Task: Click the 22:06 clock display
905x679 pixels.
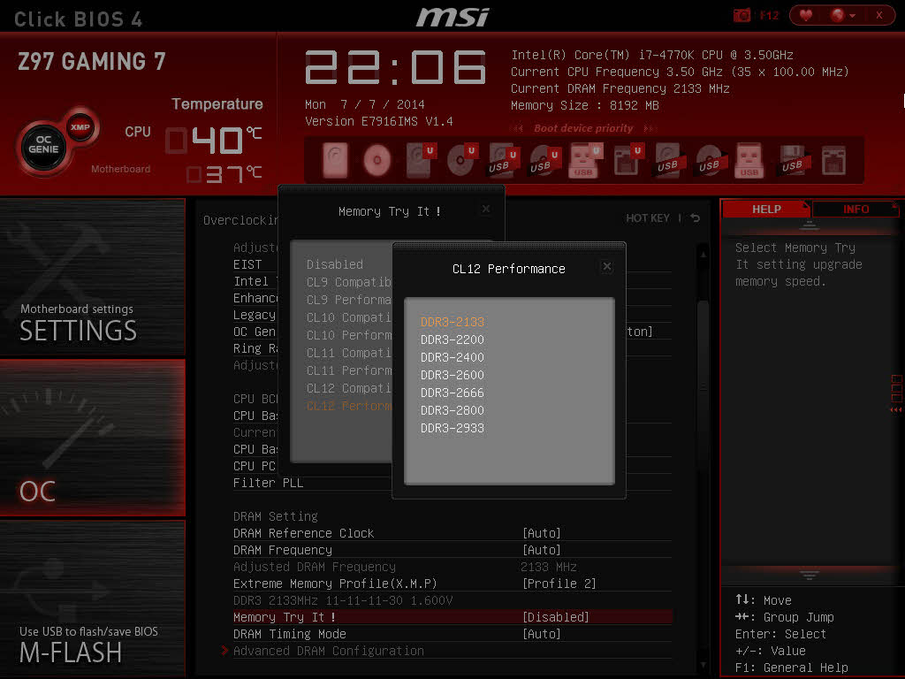Action: pyautogui.click(x=395, y=67)
